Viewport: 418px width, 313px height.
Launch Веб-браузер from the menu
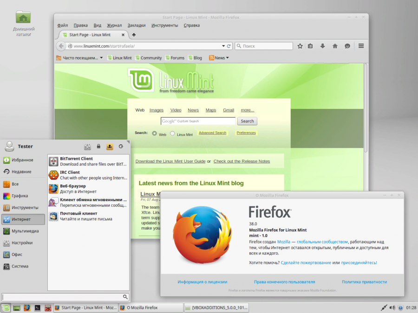point(88,189)
